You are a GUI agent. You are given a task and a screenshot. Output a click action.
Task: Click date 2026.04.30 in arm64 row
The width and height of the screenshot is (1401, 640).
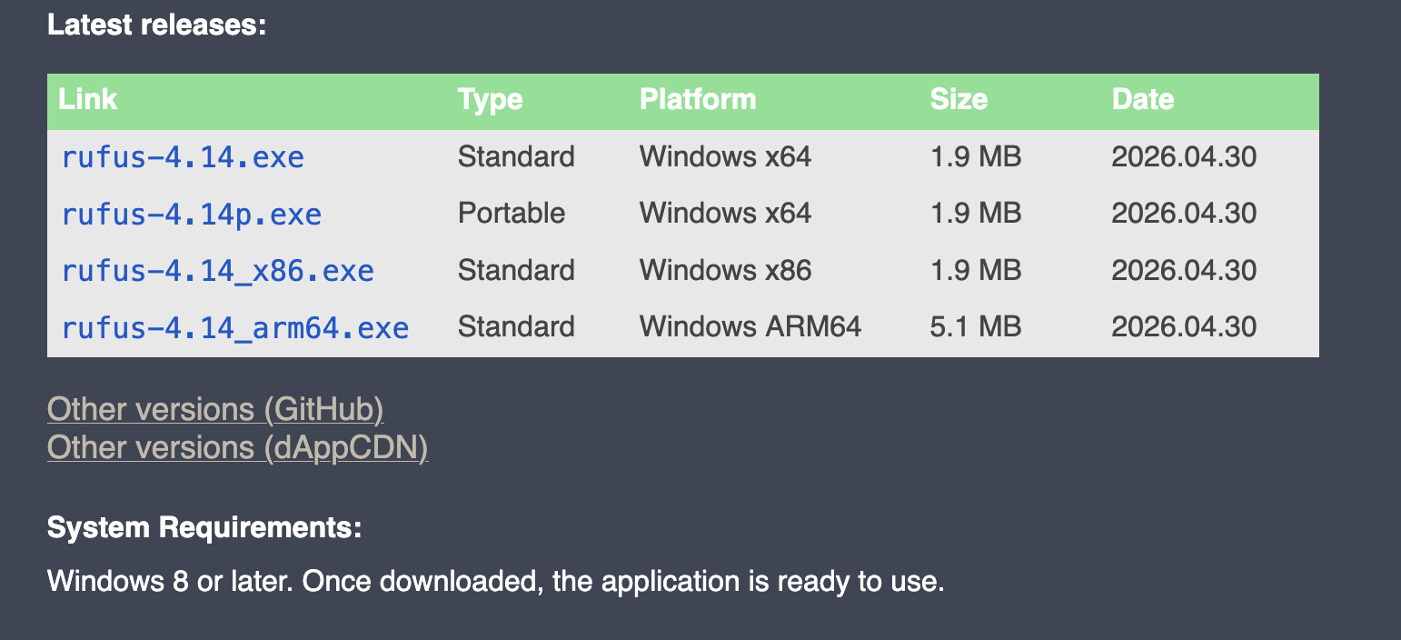(x=1185, y=326)
